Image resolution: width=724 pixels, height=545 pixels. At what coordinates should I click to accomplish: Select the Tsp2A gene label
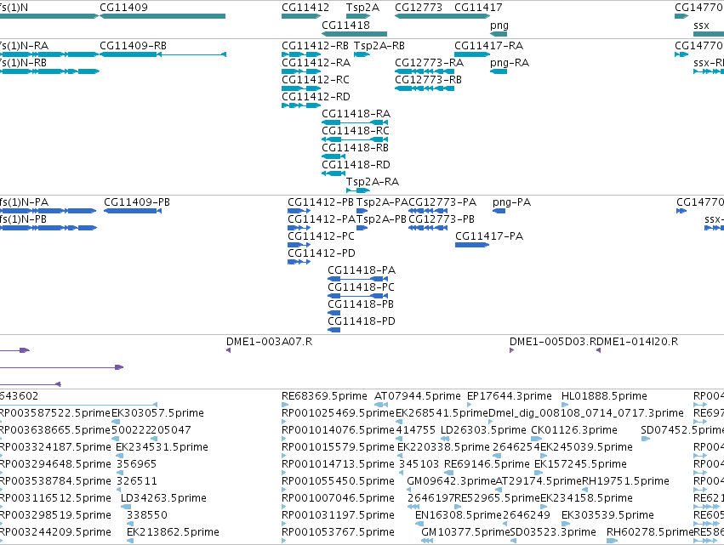tap(362, 8)
